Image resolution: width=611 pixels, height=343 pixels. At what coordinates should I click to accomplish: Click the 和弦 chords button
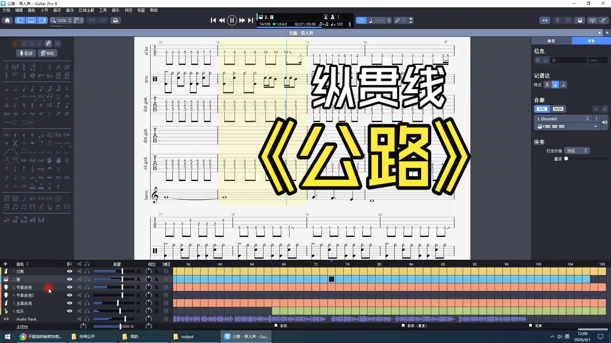pos(48,53)
